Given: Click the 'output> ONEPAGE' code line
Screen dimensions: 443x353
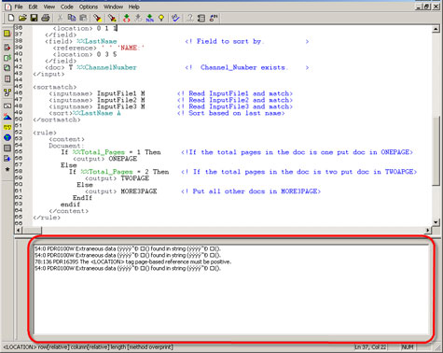Looking at the screenshot, I should click(x=104, y=159).
